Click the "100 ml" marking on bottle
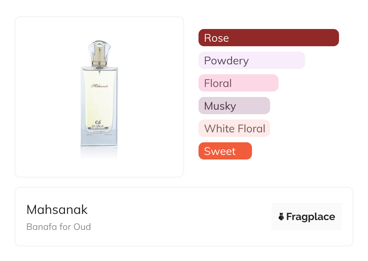 coord(89,135)
